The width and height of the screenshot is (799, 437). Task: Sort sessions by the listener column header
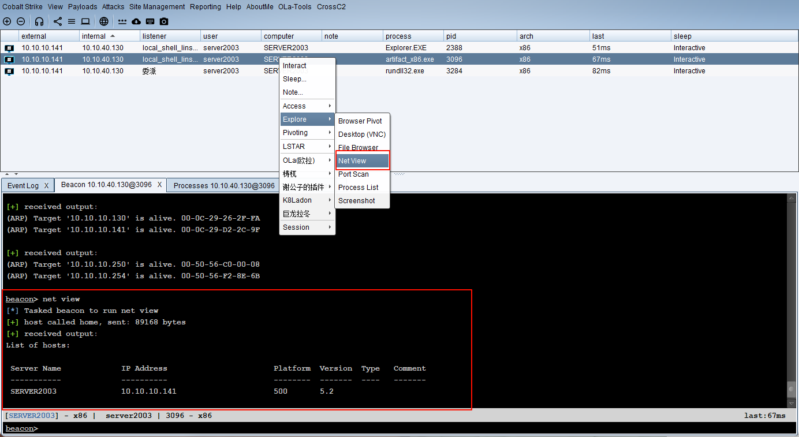[170, 36]
